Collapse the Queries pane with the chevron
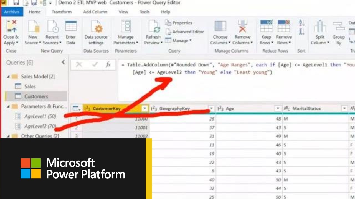This screenshot has height=199, width=355. pos(63,62)
